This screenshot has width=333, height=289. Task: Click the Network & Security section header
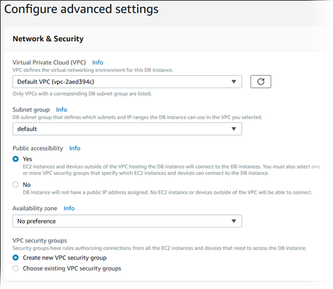pyautogui.click(x=48, y=39)
